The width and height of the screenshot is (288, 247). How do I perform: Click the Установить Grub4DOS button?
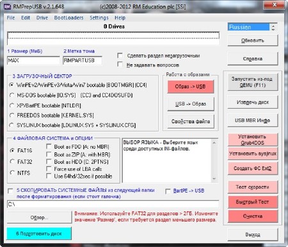[253, 139]
